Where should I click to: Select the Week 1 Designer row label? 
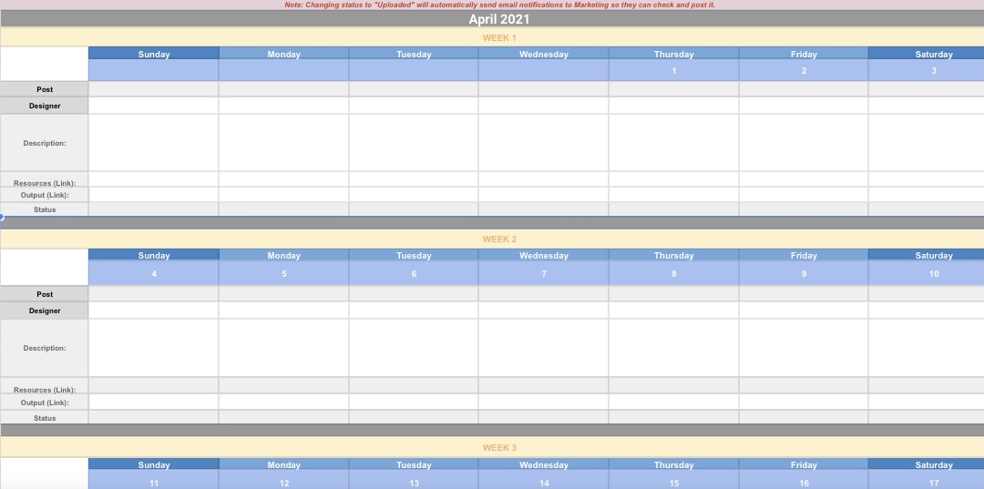45,106
